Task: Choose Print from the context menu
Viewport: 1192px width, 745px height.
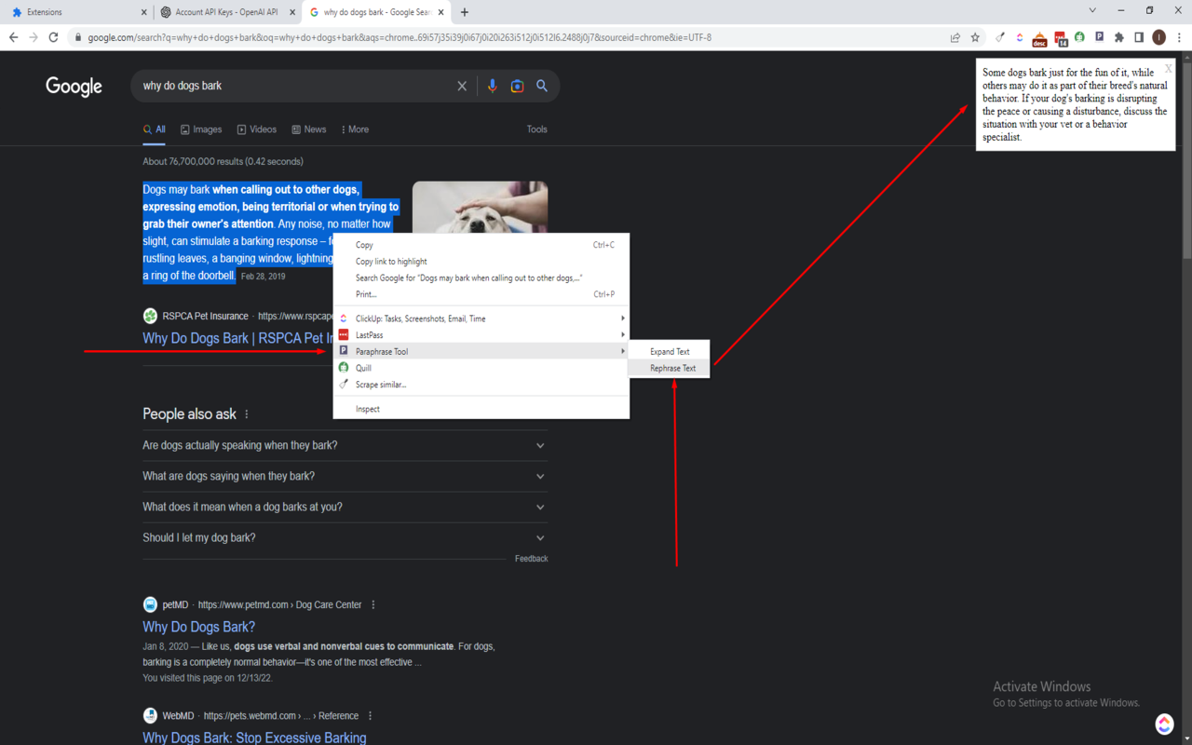Action: point(481,294)
